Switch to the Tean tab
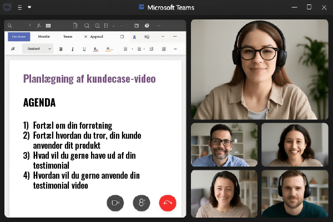The width and height of the screenshot is (333, 222). (68, 37)
